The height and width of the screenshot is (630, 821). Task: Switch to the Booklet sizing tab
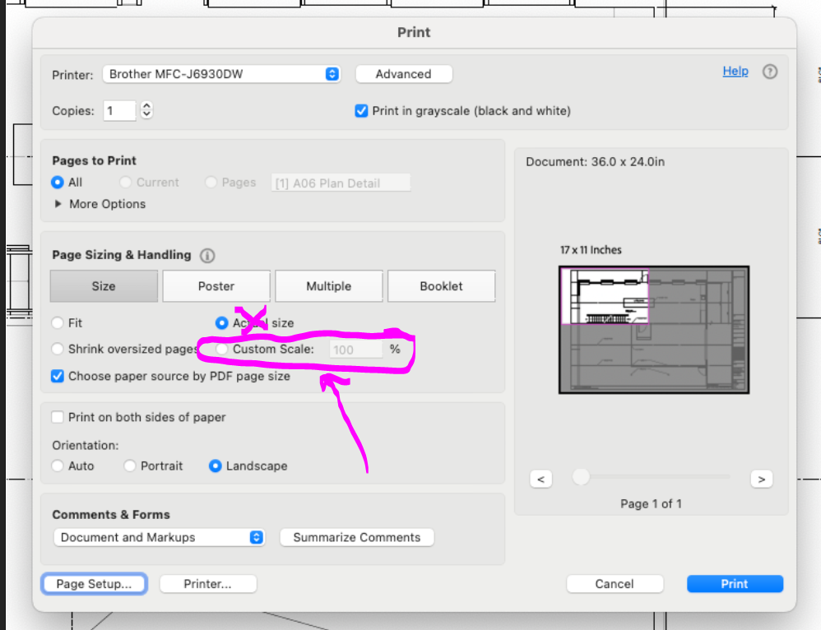[441, 285]
